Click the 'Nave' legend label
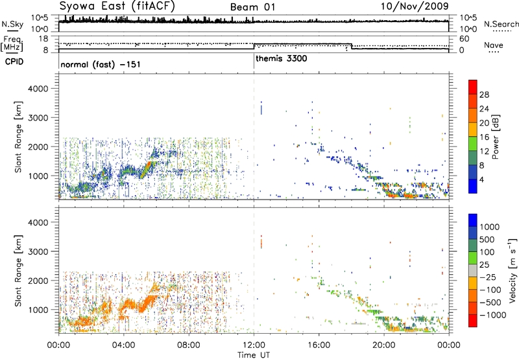This screenshot has height=359, width=519. 494,45
